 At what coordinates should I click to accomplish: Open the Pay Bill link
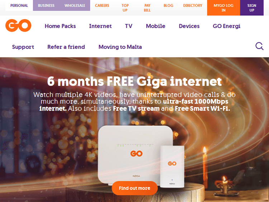[147, 8]
